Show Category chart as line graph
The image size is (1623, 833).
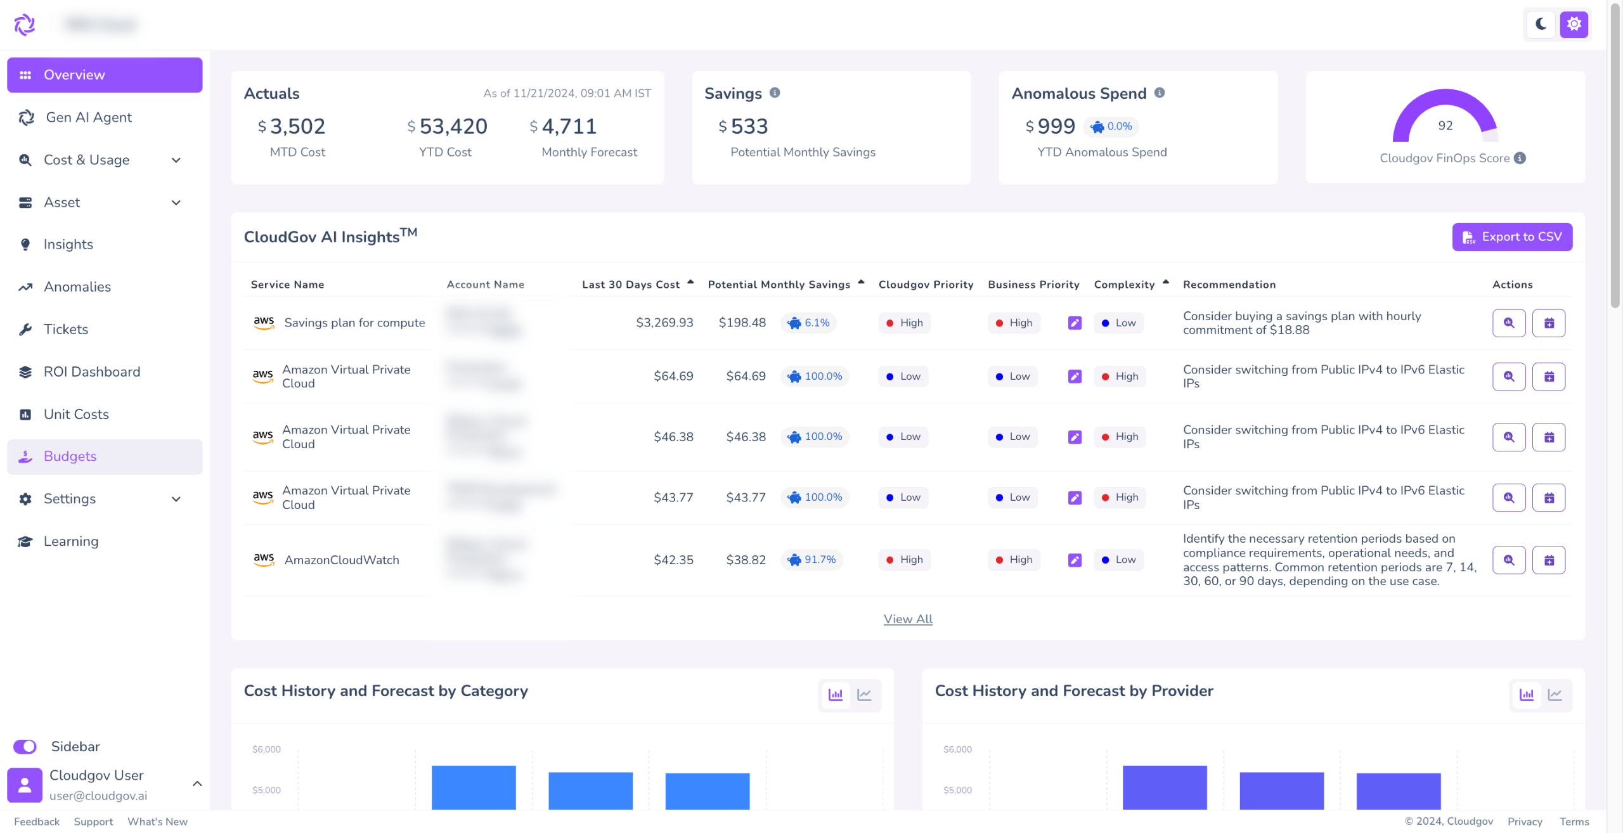[x=864, y=695]
